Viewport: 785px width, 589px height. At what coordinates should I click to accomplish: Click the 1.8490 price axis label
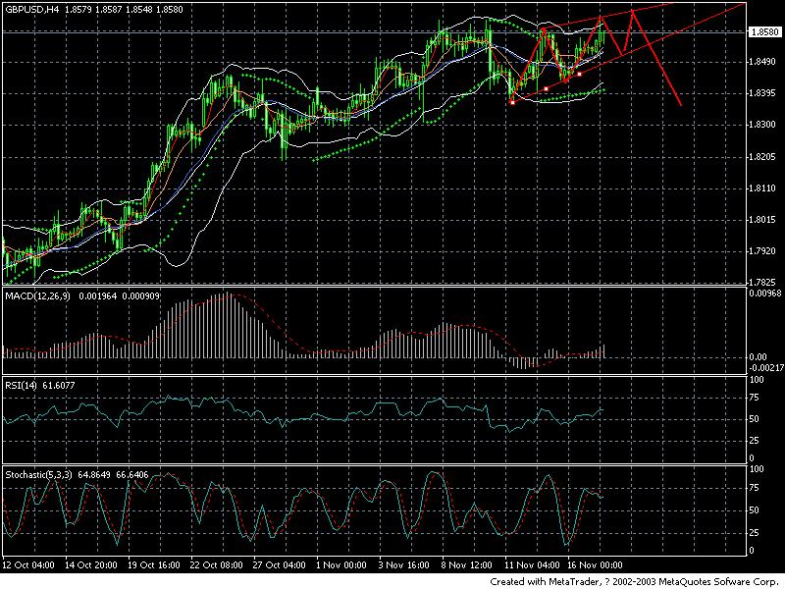point(762,62)
